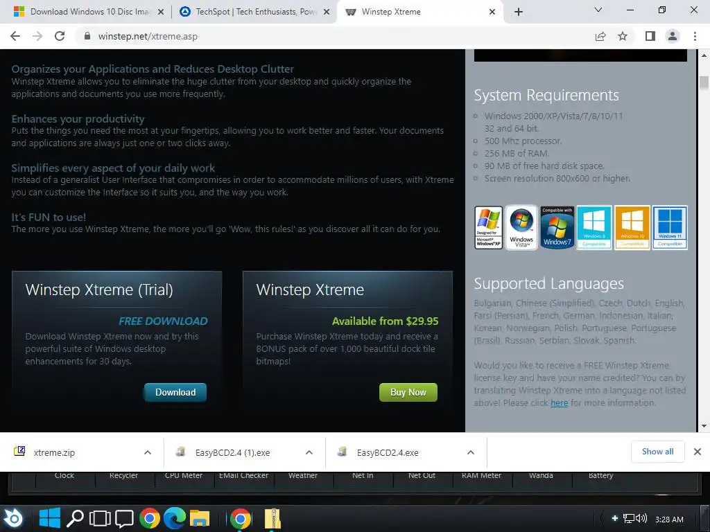Click the Download button for the trial

[175, 392]
